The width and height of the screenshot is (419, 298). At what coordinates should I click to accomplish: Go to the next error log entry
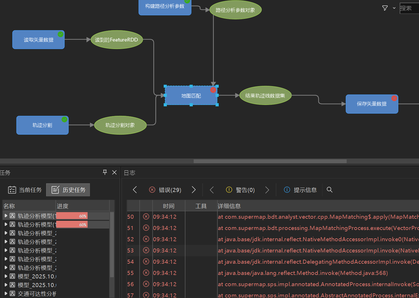pos(194,190)
